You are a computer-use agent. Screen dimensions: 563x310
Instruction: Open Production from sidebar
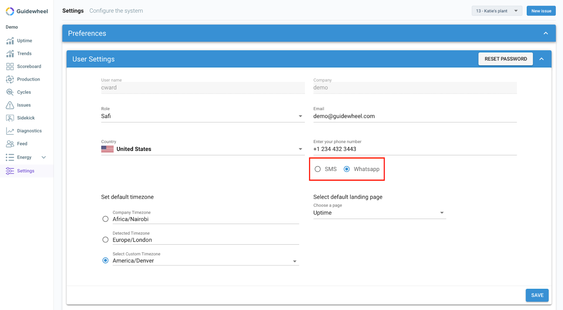[29, 79]
